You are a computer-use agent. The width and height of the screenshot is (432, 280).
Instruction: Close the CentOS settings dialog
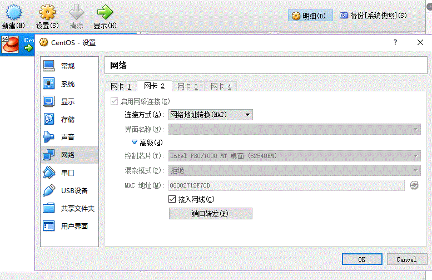[x=420, y=42]
